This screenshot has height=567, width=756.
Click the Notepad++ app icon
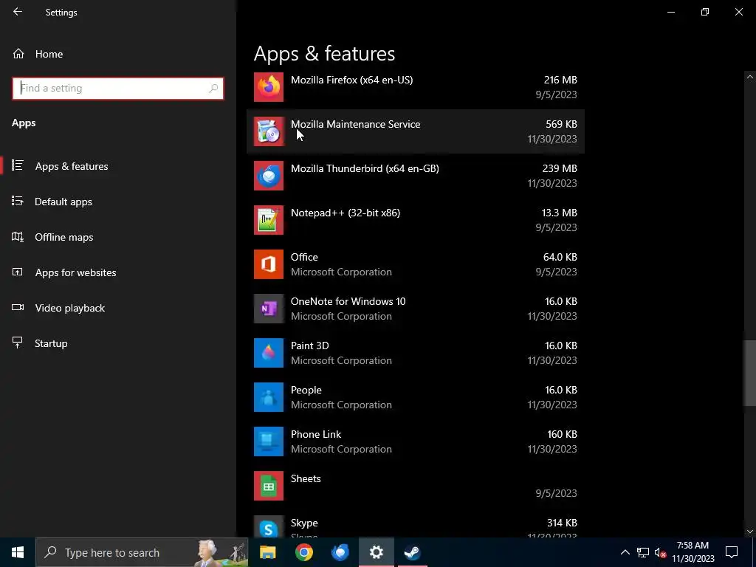pyautogui.click(x=269, y=220)
